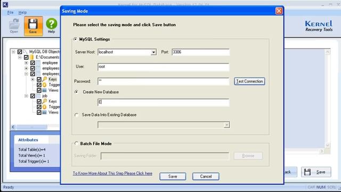Click the Cancel button

point(206,177)
